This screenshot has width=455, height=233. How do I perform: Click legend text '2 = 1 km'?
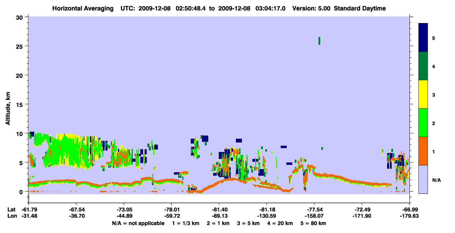pyautogui.click(x=219, y=223)
